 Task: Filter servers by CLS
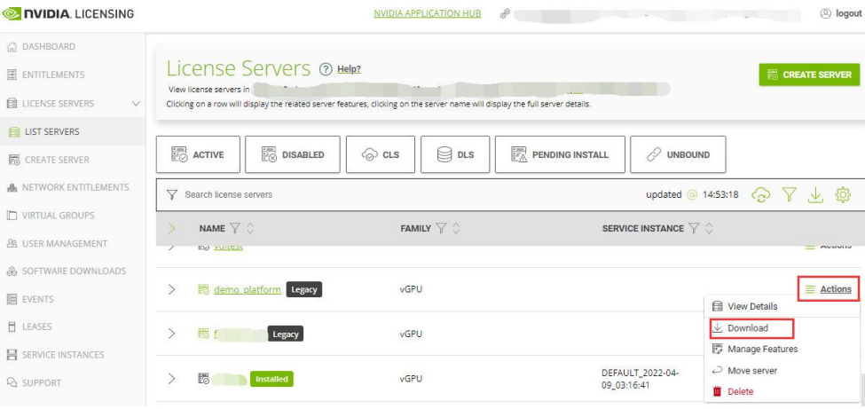point(380,154)
